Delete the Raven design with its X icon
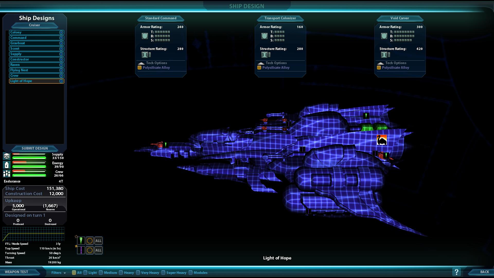Screen dimensions: 494x278 61,65
